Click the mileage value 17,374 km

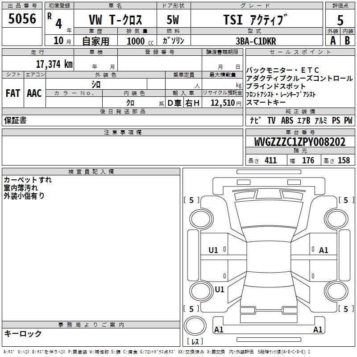click(54, 64)
